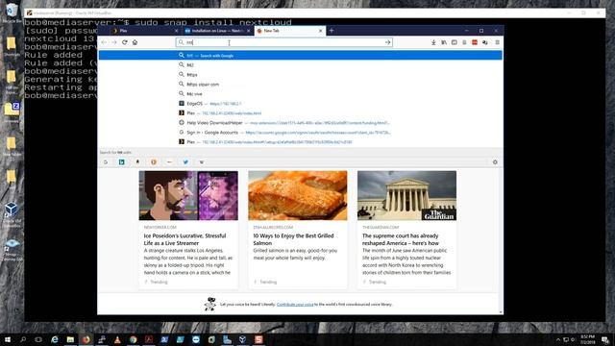Open VirtualBox cube icon on taskbar
This screenshot has height=346, width=615.
pyautogui.click(x=242, y=339)
